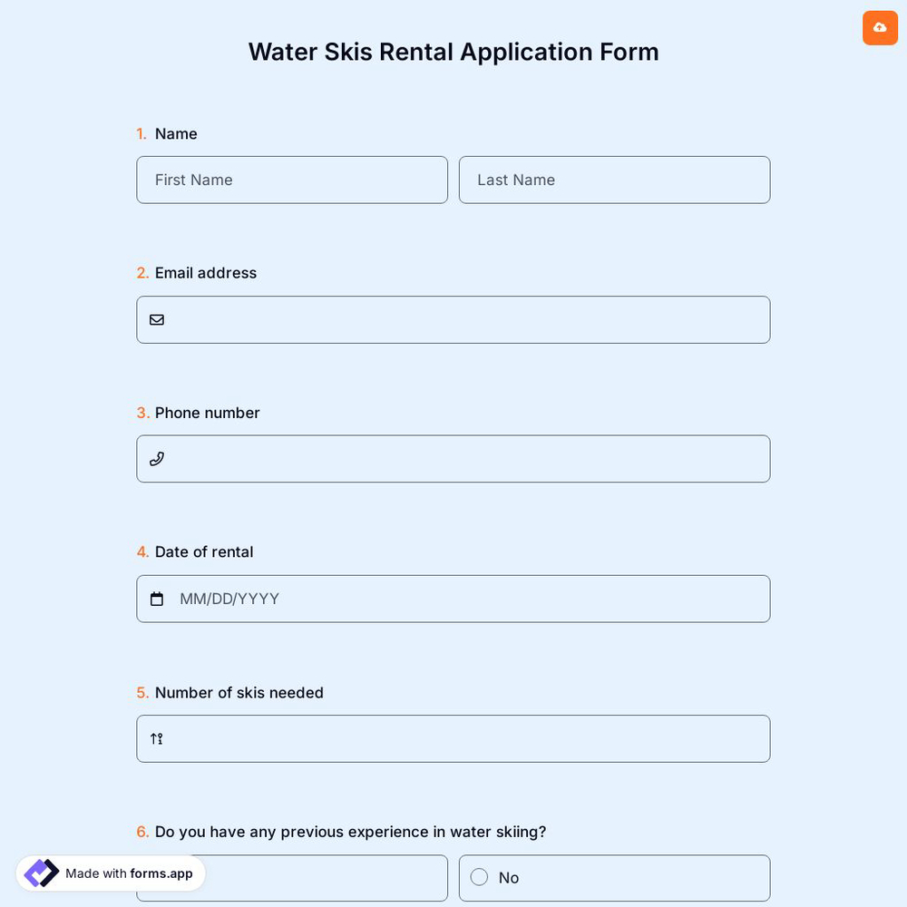Viewport: 907px width, 907px height.
Task: Click the MM/DD/YYYY date field
Action: 453,599
